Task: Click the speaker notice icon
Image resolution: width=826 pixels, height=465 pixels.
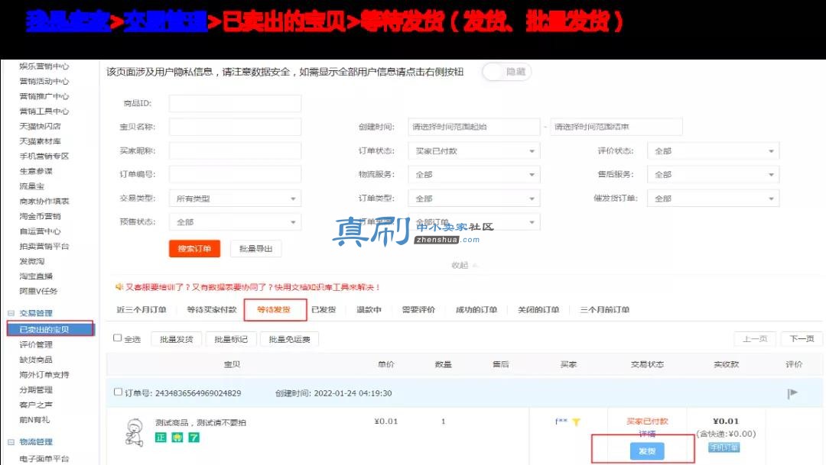Action: pyautogui.click(x=119, y=286)
